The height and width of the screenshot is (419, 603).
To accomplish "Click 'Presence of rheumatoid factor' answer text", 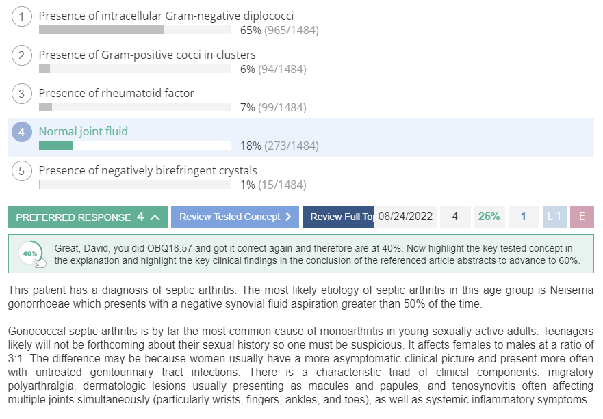I will (x=116, y=93).
